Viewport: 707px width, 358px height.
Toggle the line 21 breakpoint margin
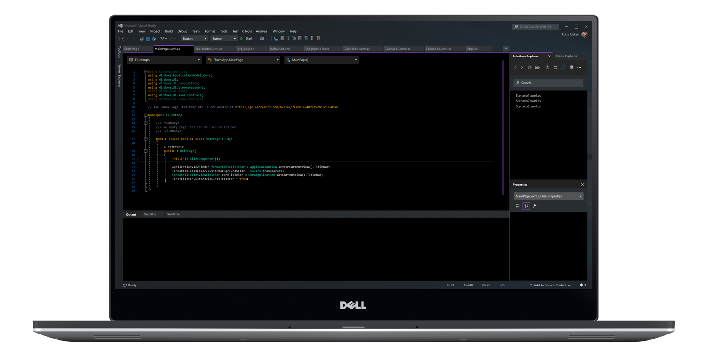click(127, 159)
